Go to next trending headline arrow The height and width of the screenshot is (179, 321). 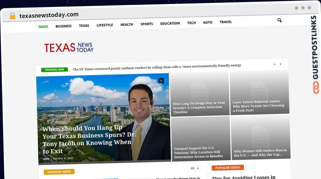280,64
